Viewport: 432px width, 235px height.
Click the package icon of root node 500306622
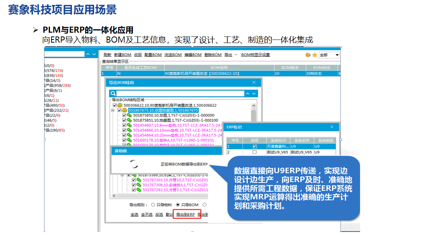click(120, 105)
